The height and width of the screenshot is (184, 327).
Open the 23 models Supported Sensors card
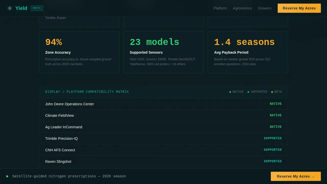pos(163,52)
